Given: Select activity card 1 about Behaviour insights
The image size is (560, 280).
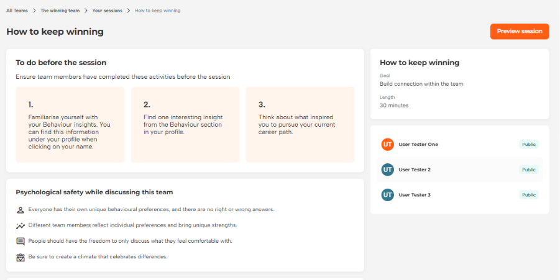Looking at the screenshot, I should [70, 125].
